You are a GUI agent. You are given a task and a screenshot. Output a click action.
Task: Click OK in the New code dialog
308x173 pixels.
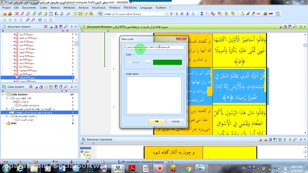coord(157,121)
